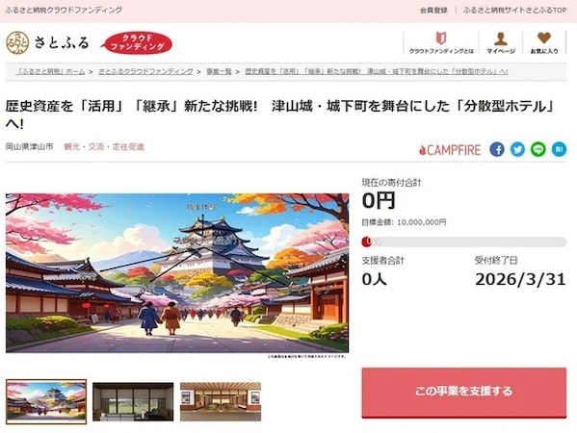This screenshot has height=433, width=577.
Task: Select the dark room interior thumbnail
Action: coord(133,401)
